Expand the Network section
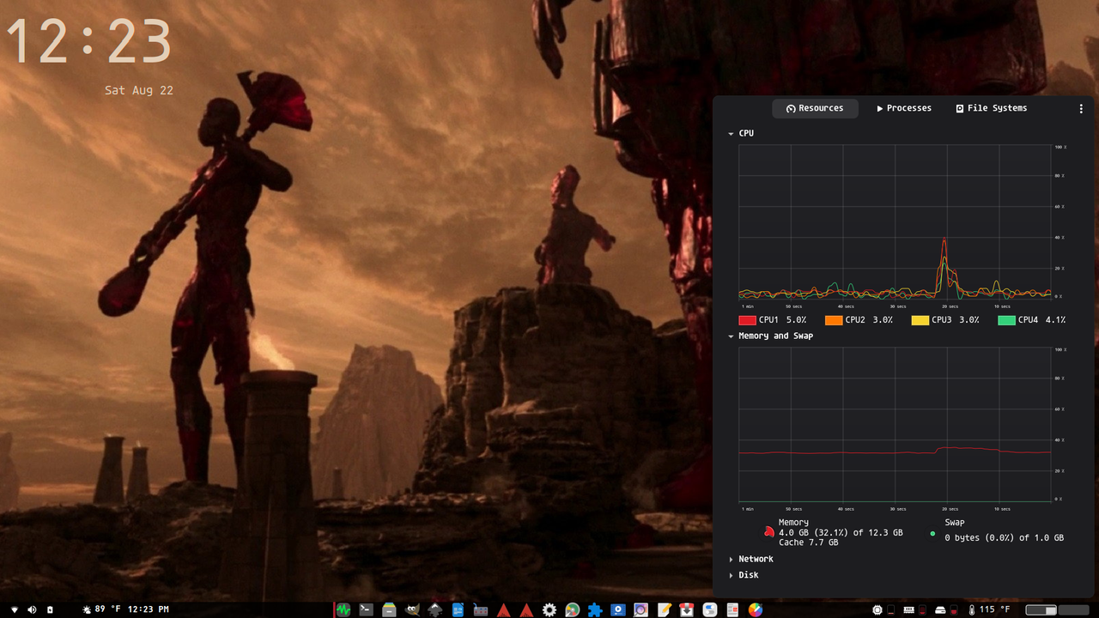1099x618 pixels. point(731,560)
